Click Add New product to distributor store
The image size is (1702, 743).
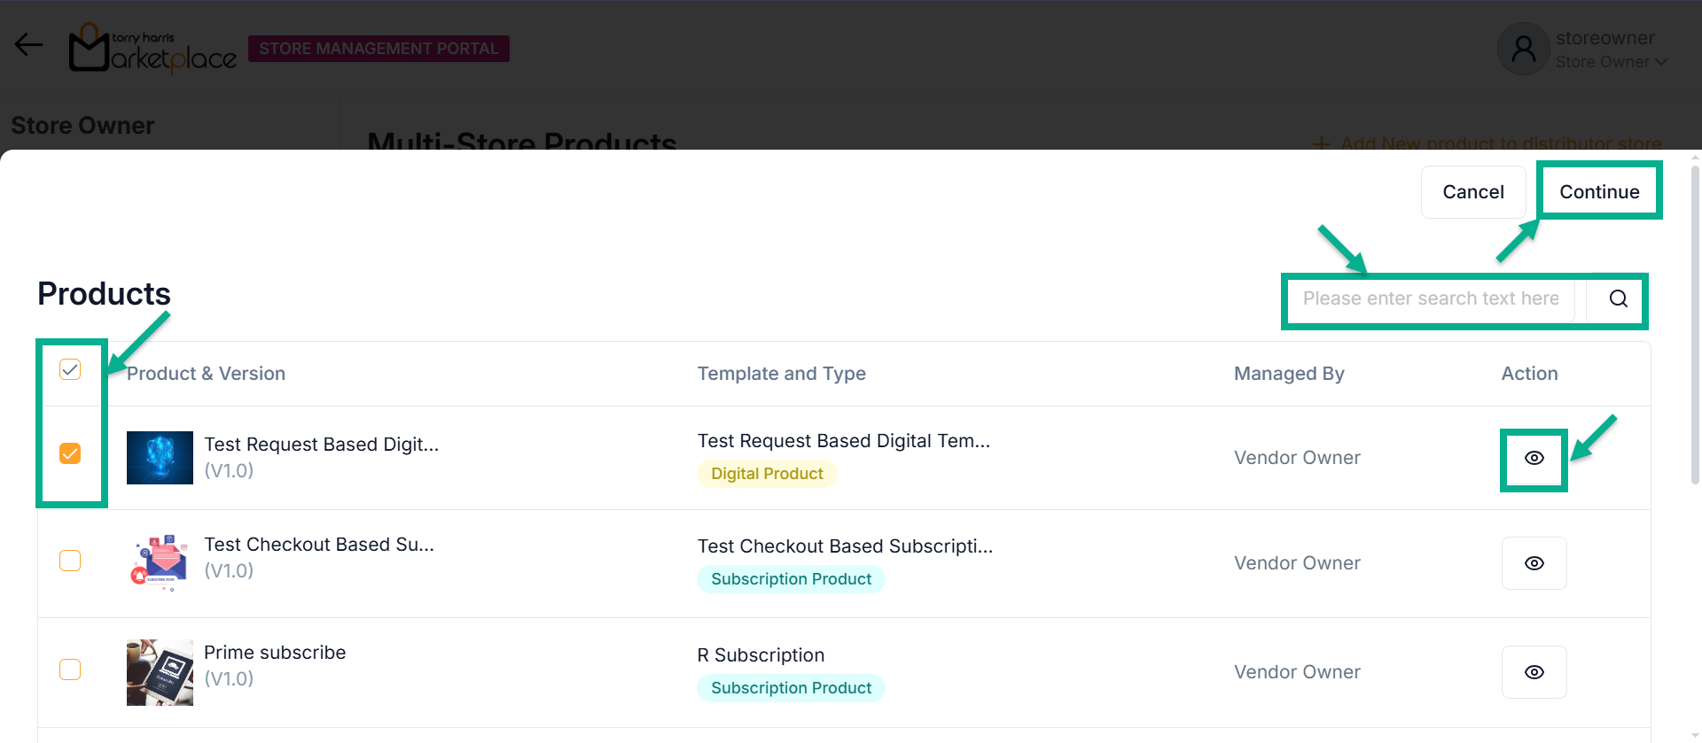[1489, 143]
